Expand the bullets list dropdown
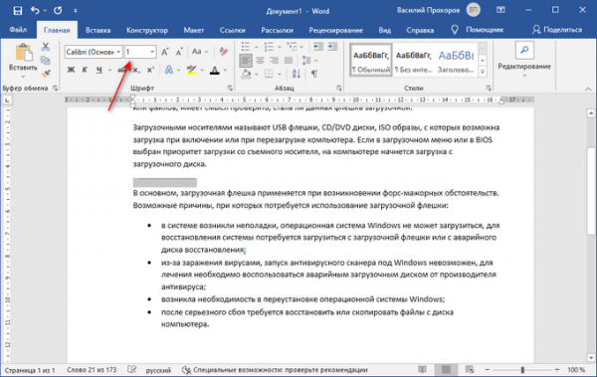This screenshot has width=597, height=377. click(257, 47)
